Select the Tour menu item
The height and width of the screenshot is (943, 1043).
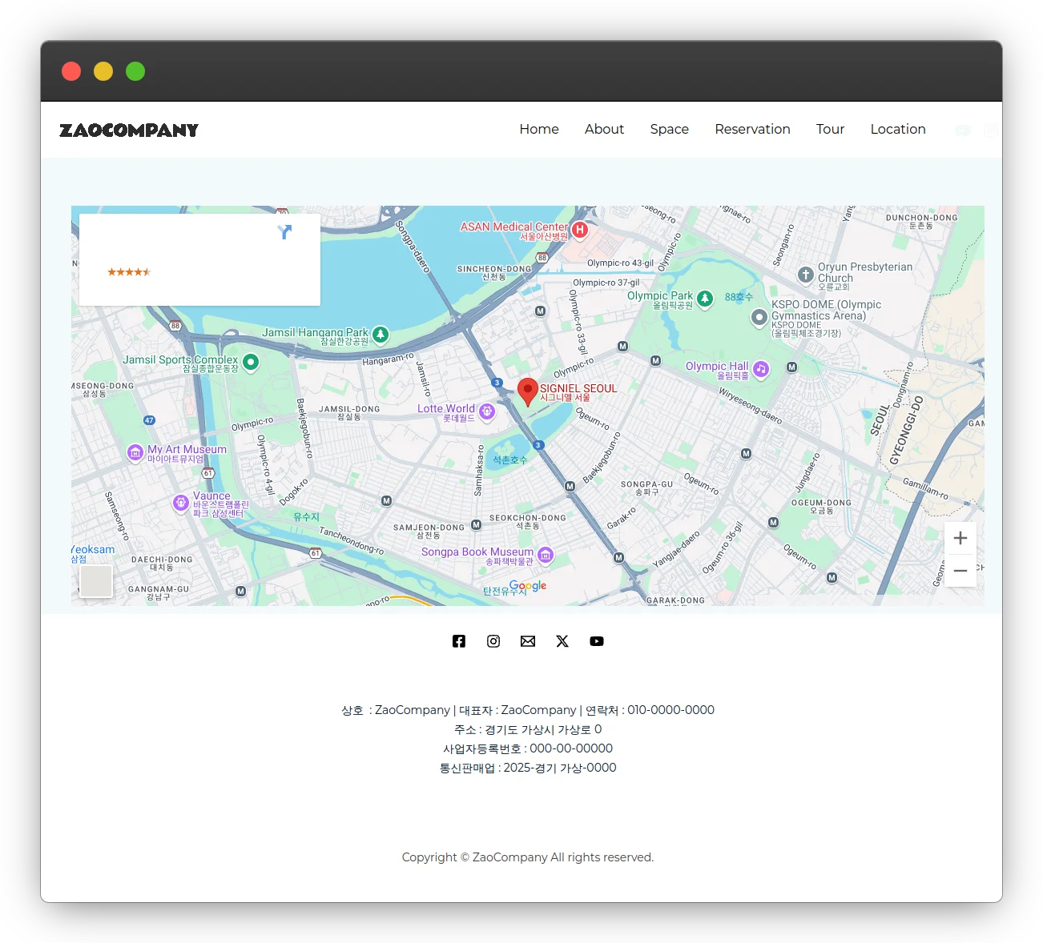click(x=830, y=129)
